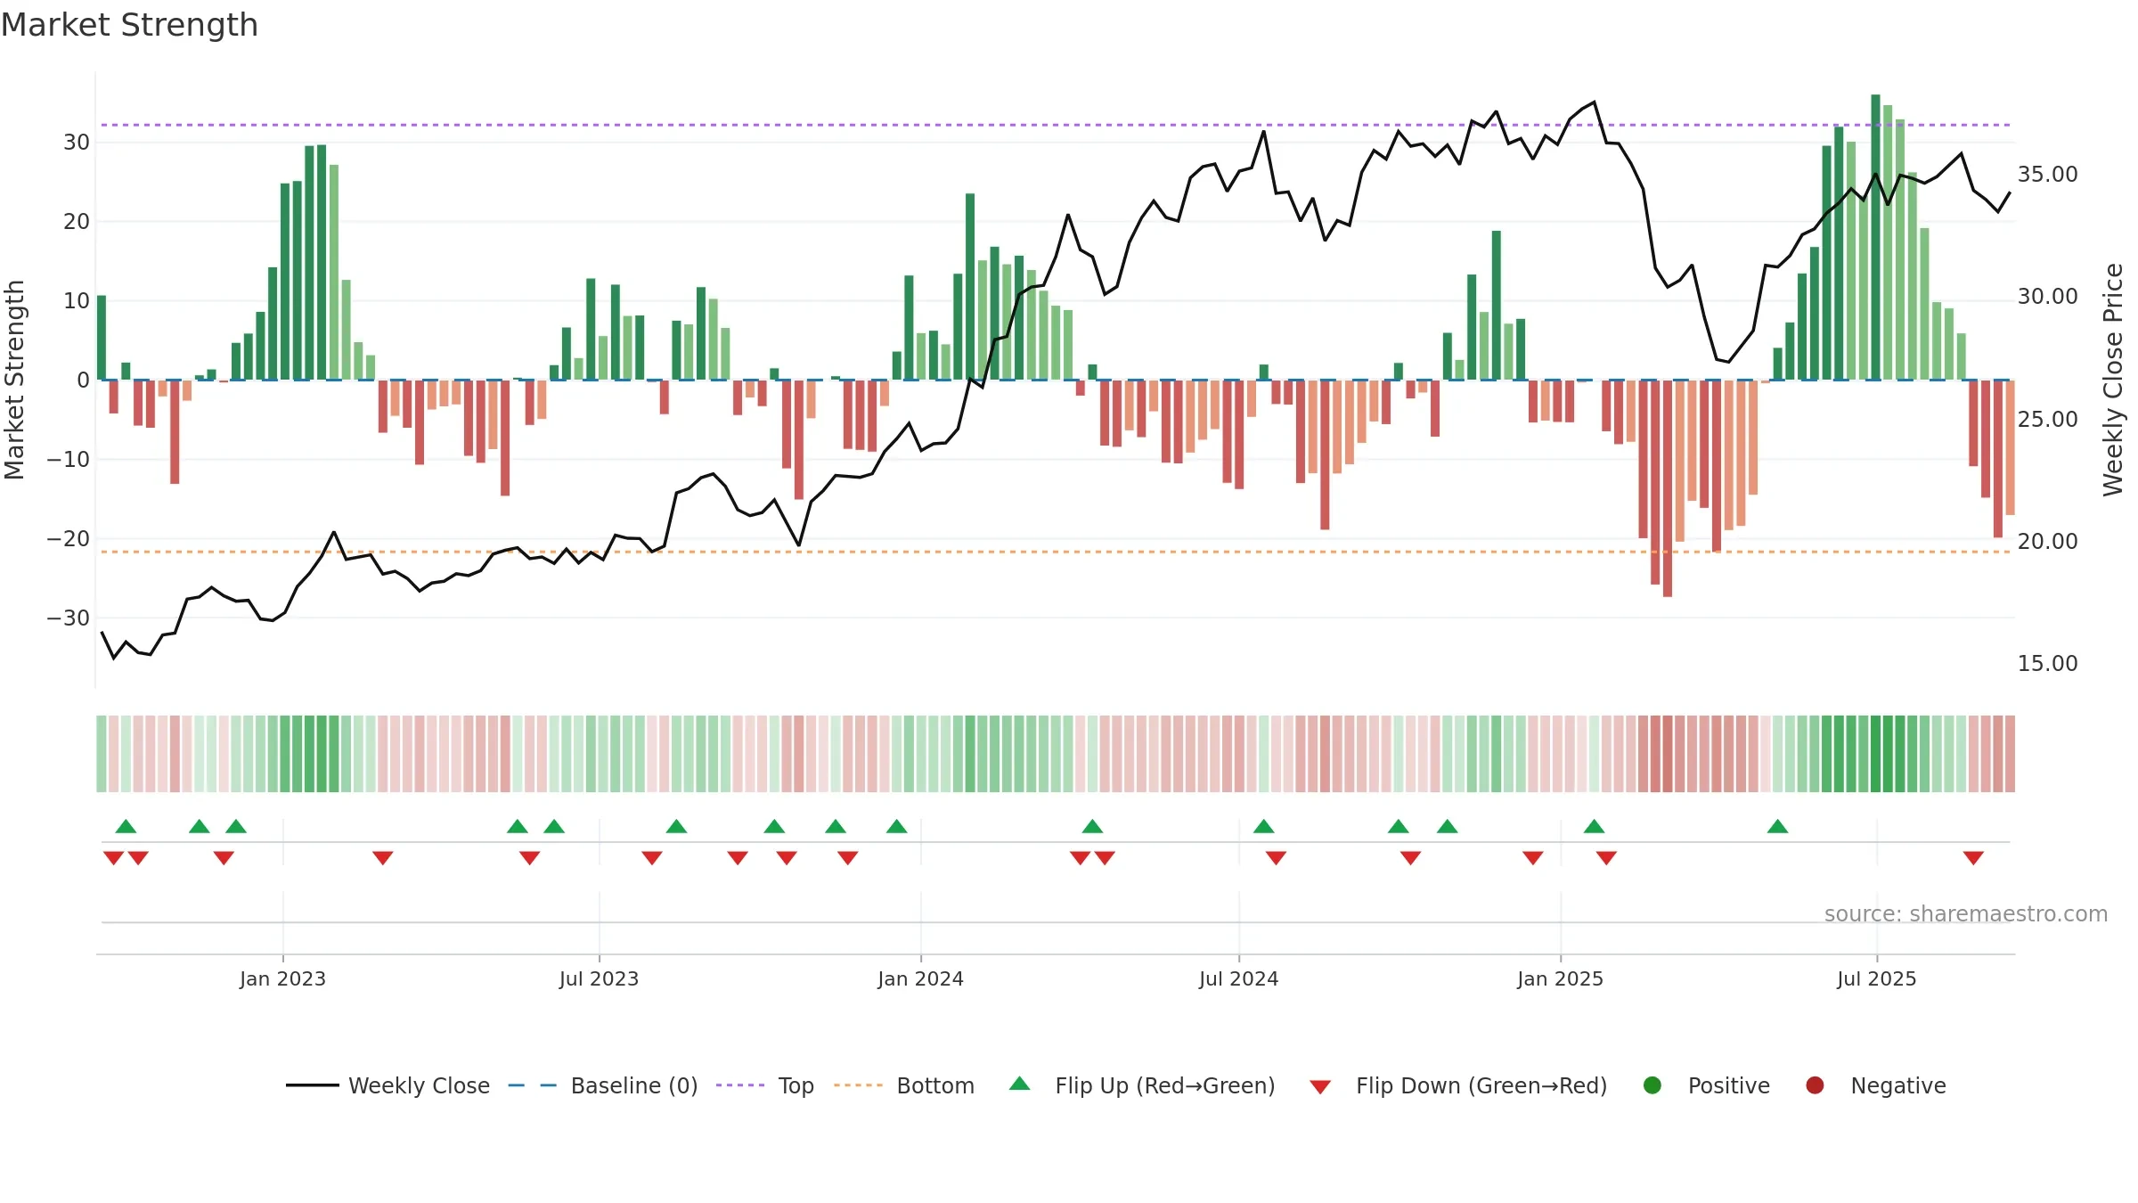Click the source: sharemaestro.com text
The width and height of the screenshot is (2138, 1203).
point(1966,914)
